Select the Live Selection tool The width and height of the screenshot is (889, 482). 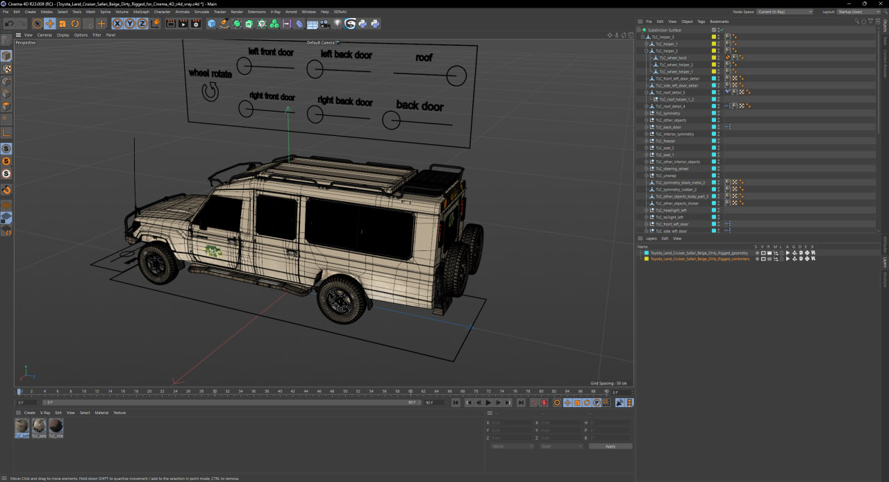(x=38, y=24)
